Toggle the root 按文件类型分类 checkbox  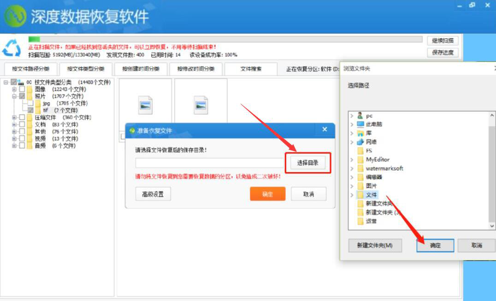coord(14,82)
